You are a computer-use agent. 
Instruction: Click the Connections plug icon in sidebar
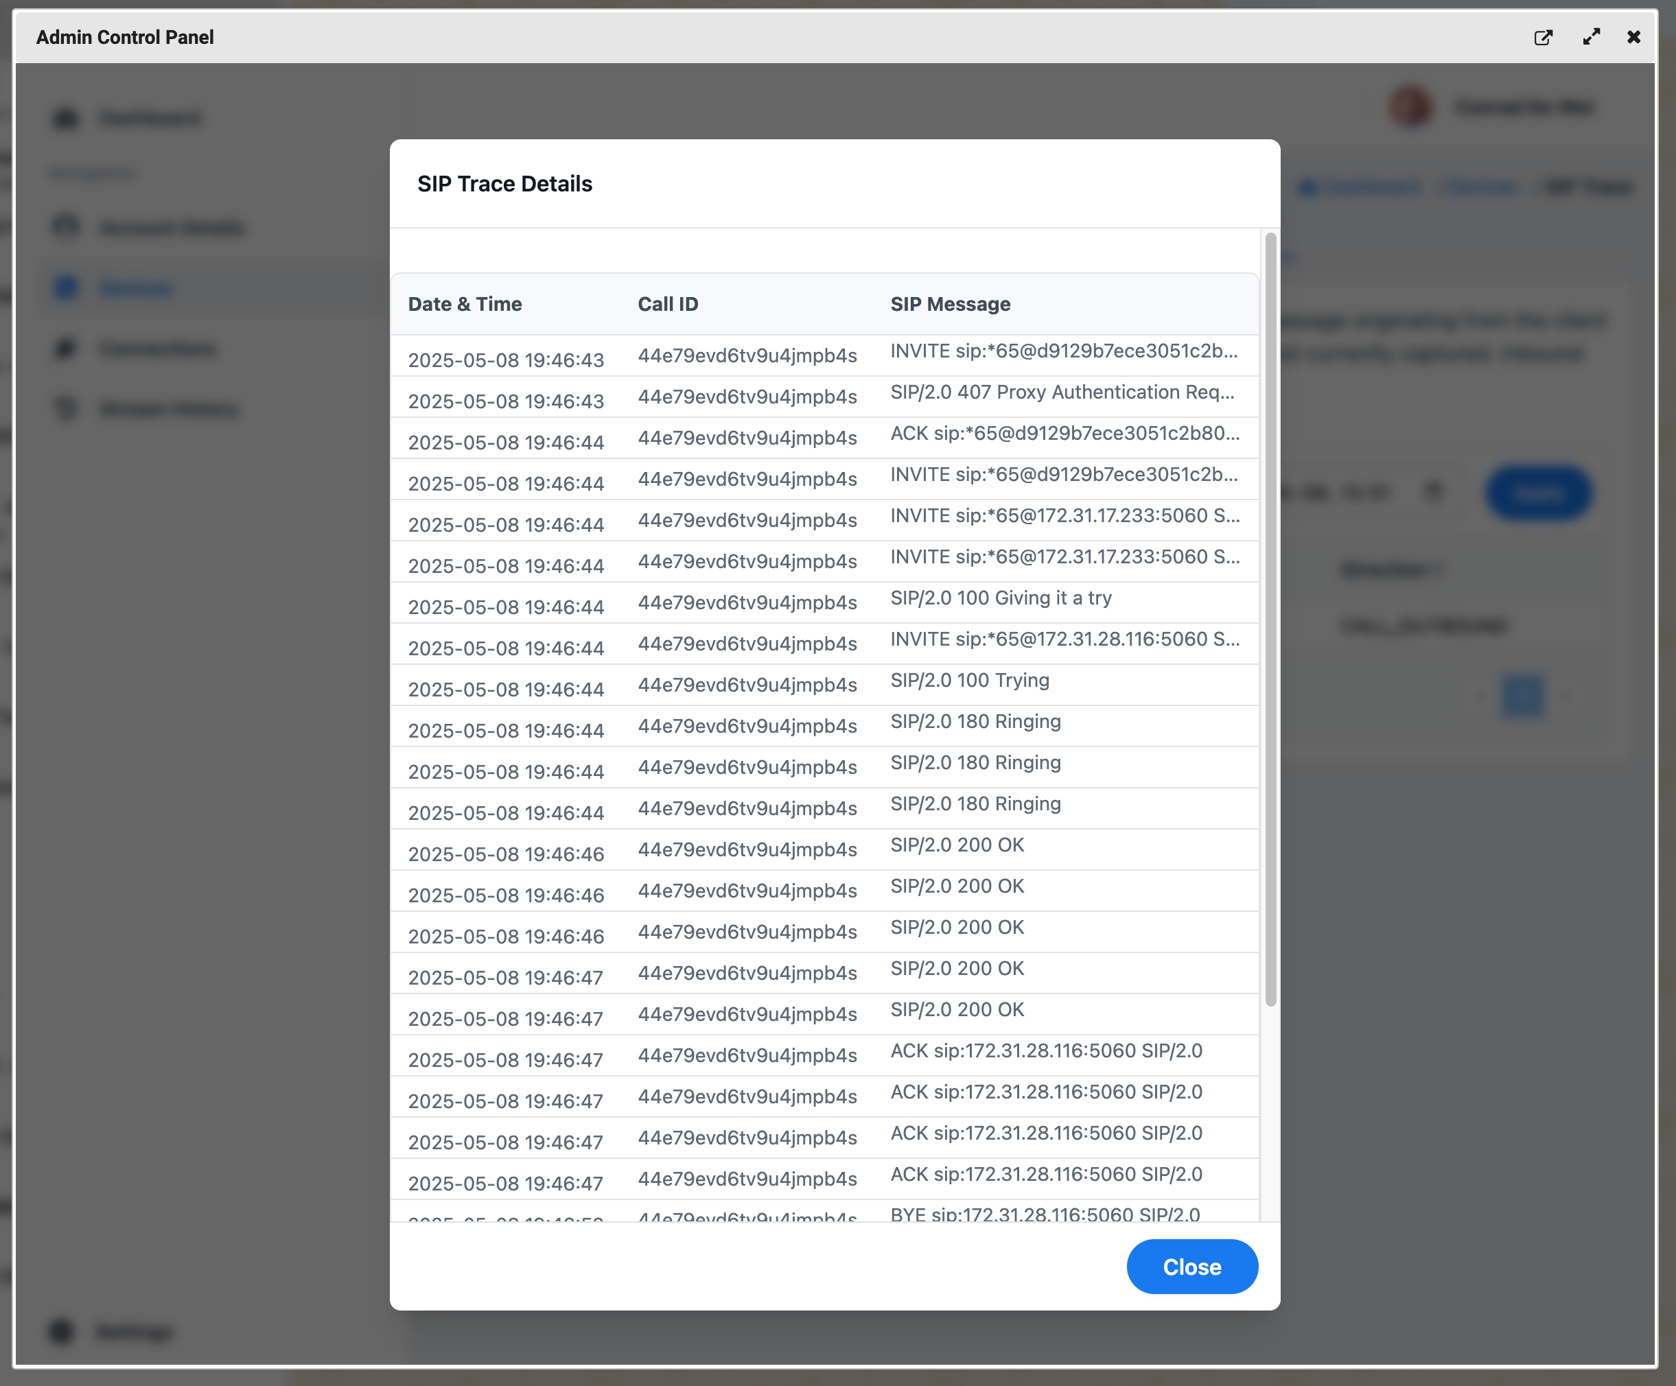pyautogui.click(x=65, y=349)
